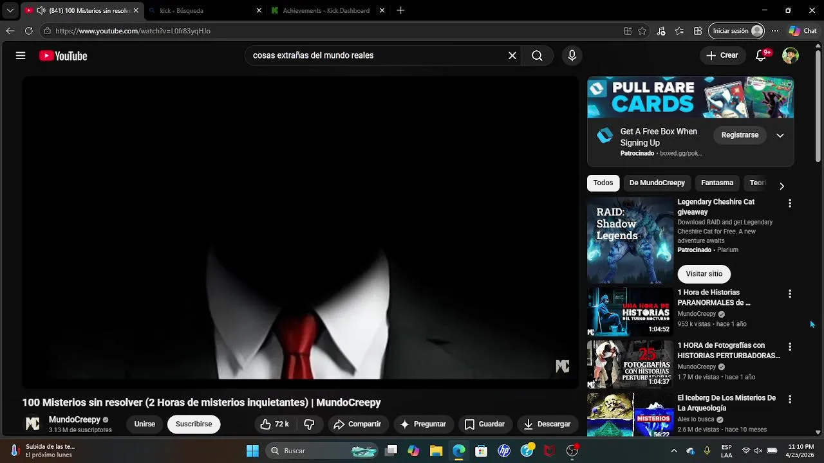
Task: Open the MundoCreepy channel avatar
Action: pos(32,424)
